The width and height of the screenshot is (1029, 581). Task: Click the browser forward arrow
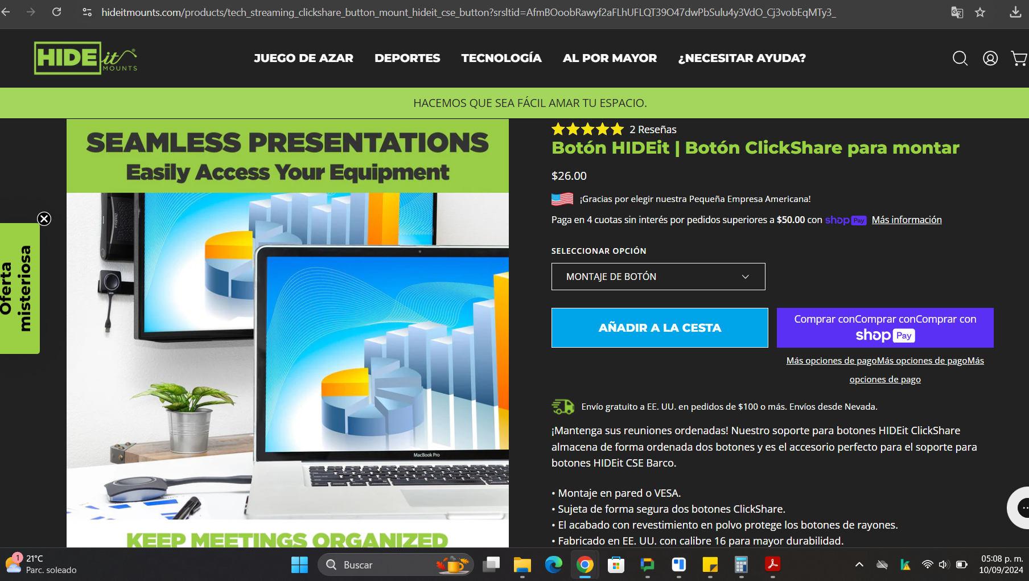31,12
